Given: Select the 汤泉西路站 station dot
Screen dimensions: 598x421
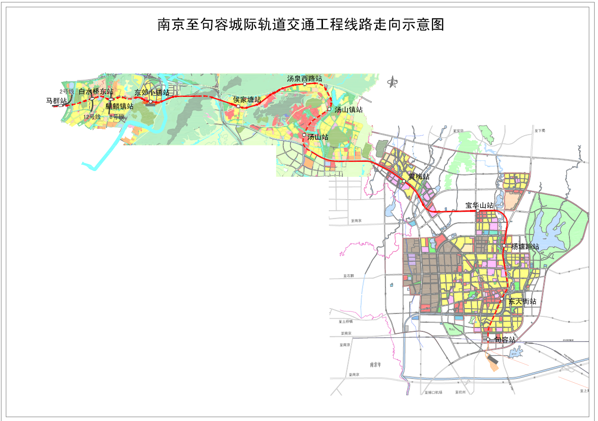Looking at the screenshot, I should click(305, 83).
